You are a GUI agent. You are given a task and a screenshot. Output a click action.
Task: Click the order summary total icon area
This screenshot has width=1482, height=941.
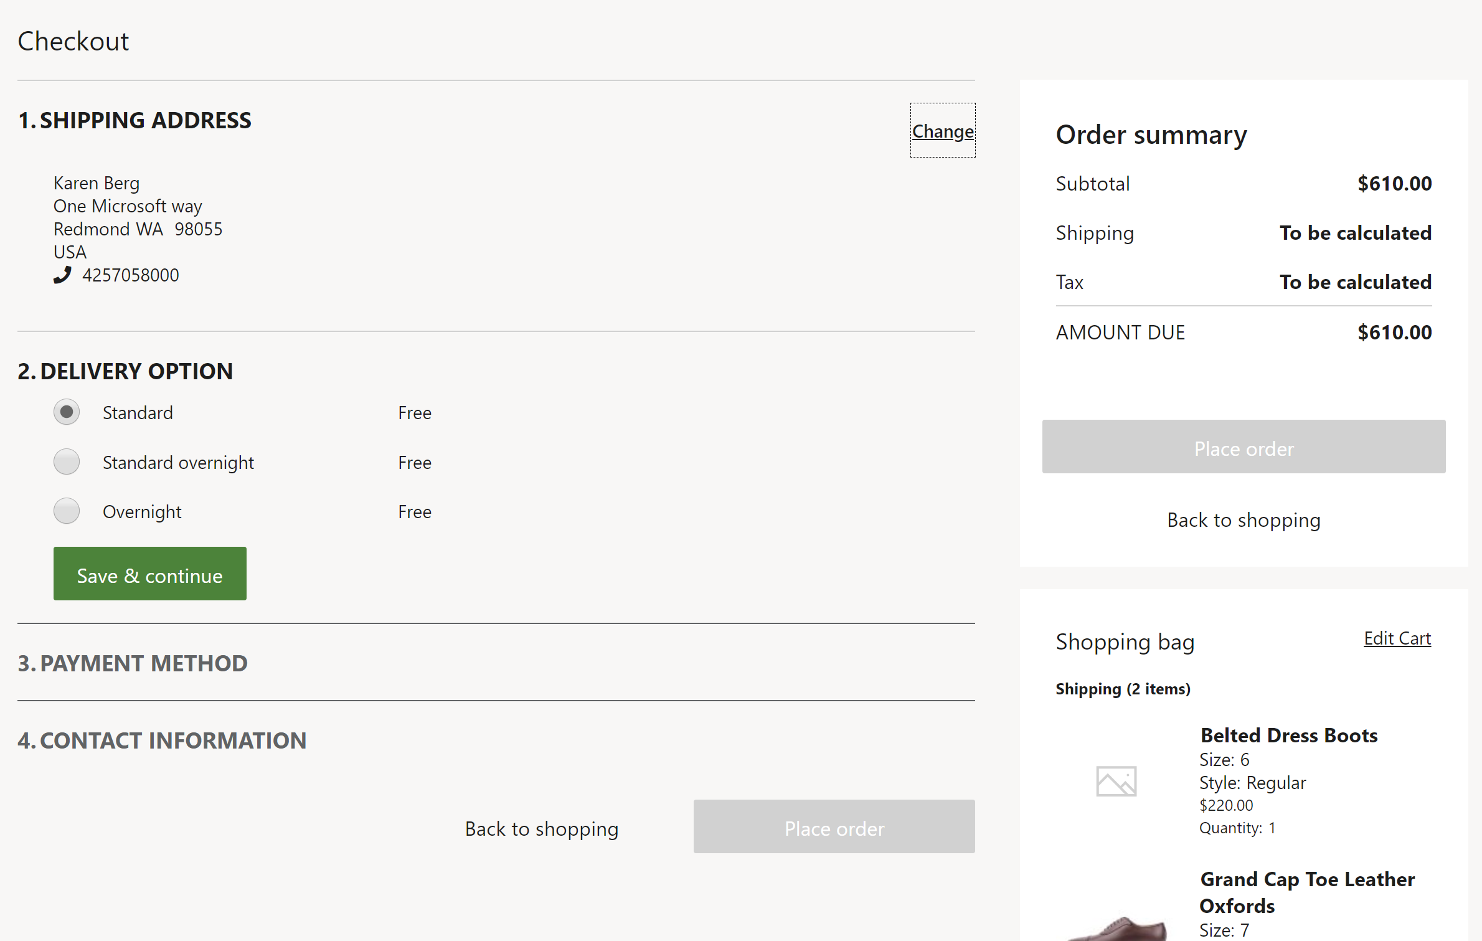1244,332
